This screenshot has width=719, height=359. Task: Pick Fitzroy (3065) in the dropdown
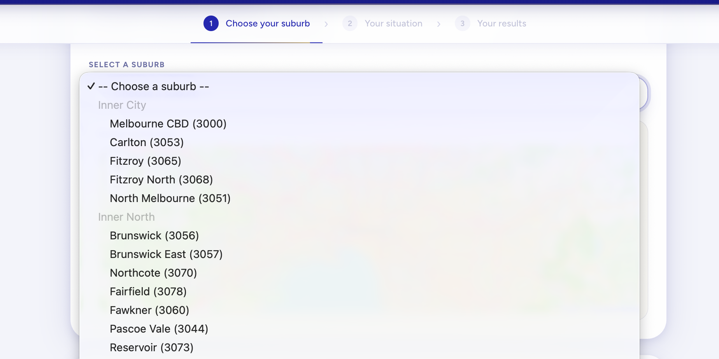pyautogui.click(x=359, y=161)
